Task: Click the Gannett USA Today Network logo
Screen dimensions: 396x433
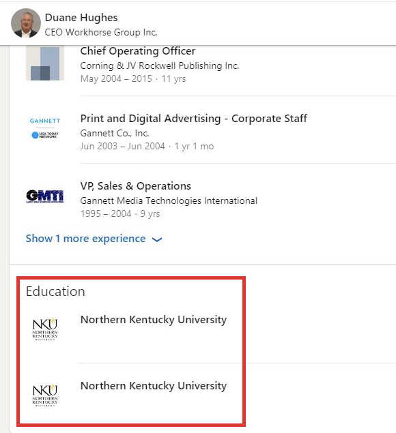Action: [45, 128]
